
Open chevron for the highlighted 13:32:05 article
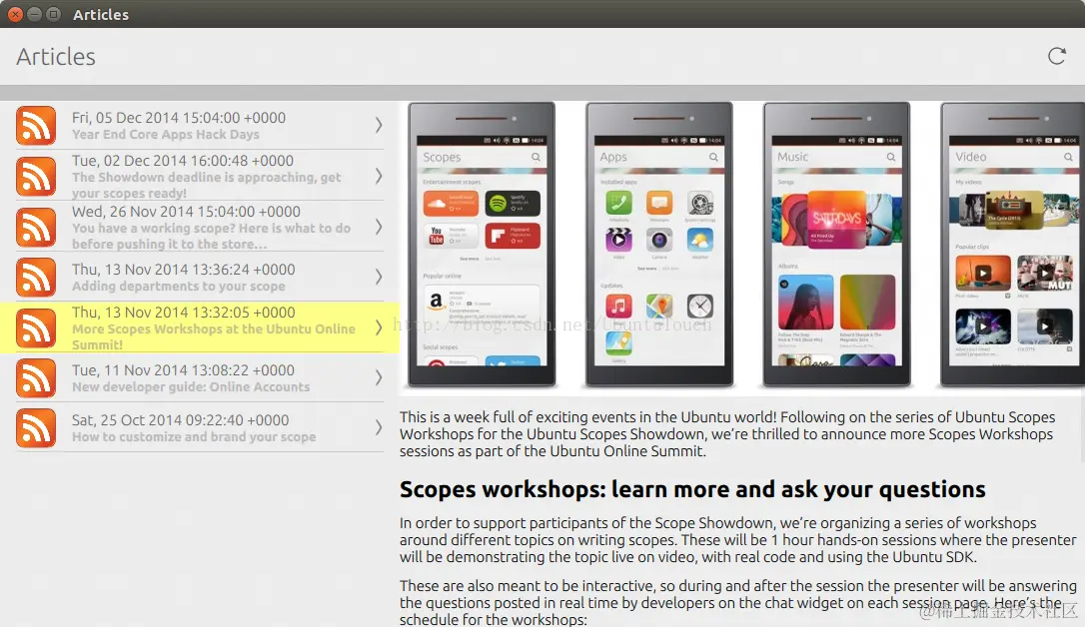tap(379, 327)
